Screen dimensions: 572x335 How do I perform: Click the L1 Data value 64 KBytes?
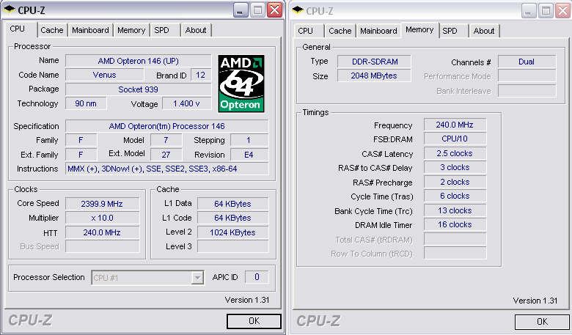[x=232, y=204]
